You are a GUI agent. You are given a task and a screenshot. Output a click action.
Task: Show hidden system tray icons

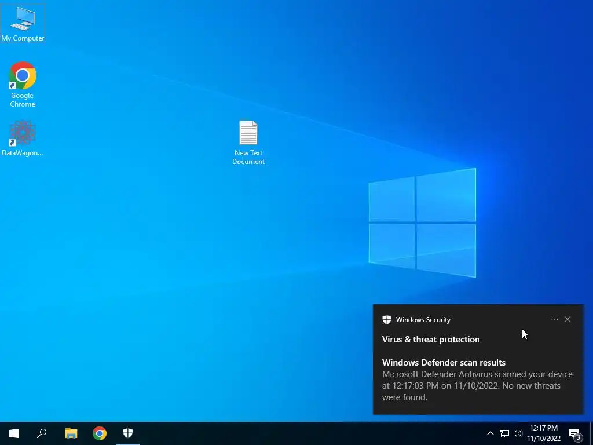[490, 433]
